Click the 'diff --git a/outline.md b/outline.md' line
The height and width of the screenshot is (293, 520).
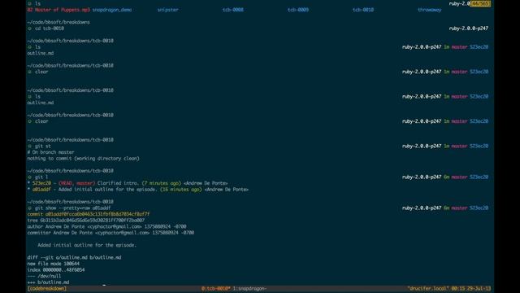(74, 257)
